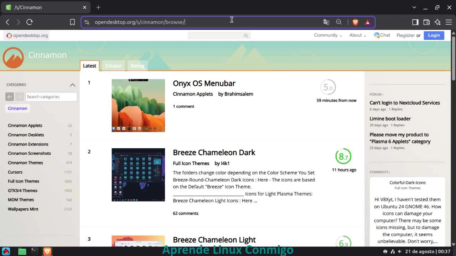Click the opendesktop.org home logo
Image resolution: width=456 pixels, height=256 pixels.
coord(27,35)
